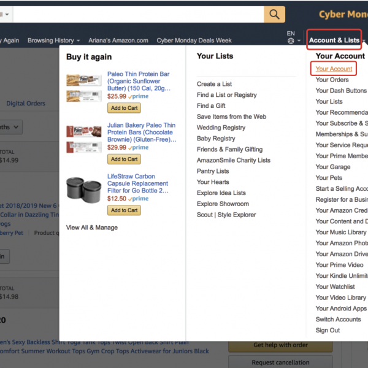Open AmazonSmile Charity Lists
Screen dimensions: 368x368
(x=234, y=160)
